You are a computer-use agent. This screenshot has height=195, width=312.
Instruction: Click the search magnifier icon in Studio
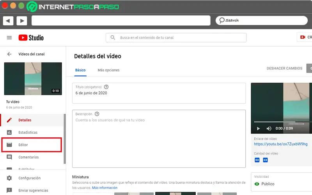coord(113,37)
